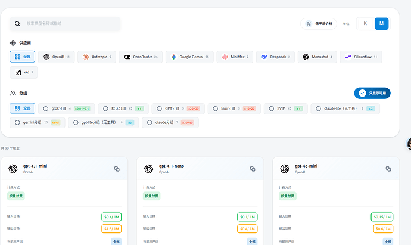The width and height of the screenshot is (411, 245).
Task: Copy the gpt-4o-mini model name
Action: [388, 169]
